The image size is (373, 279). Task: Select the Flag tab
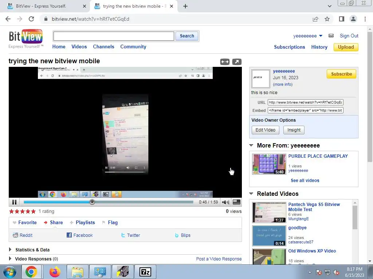110,223
